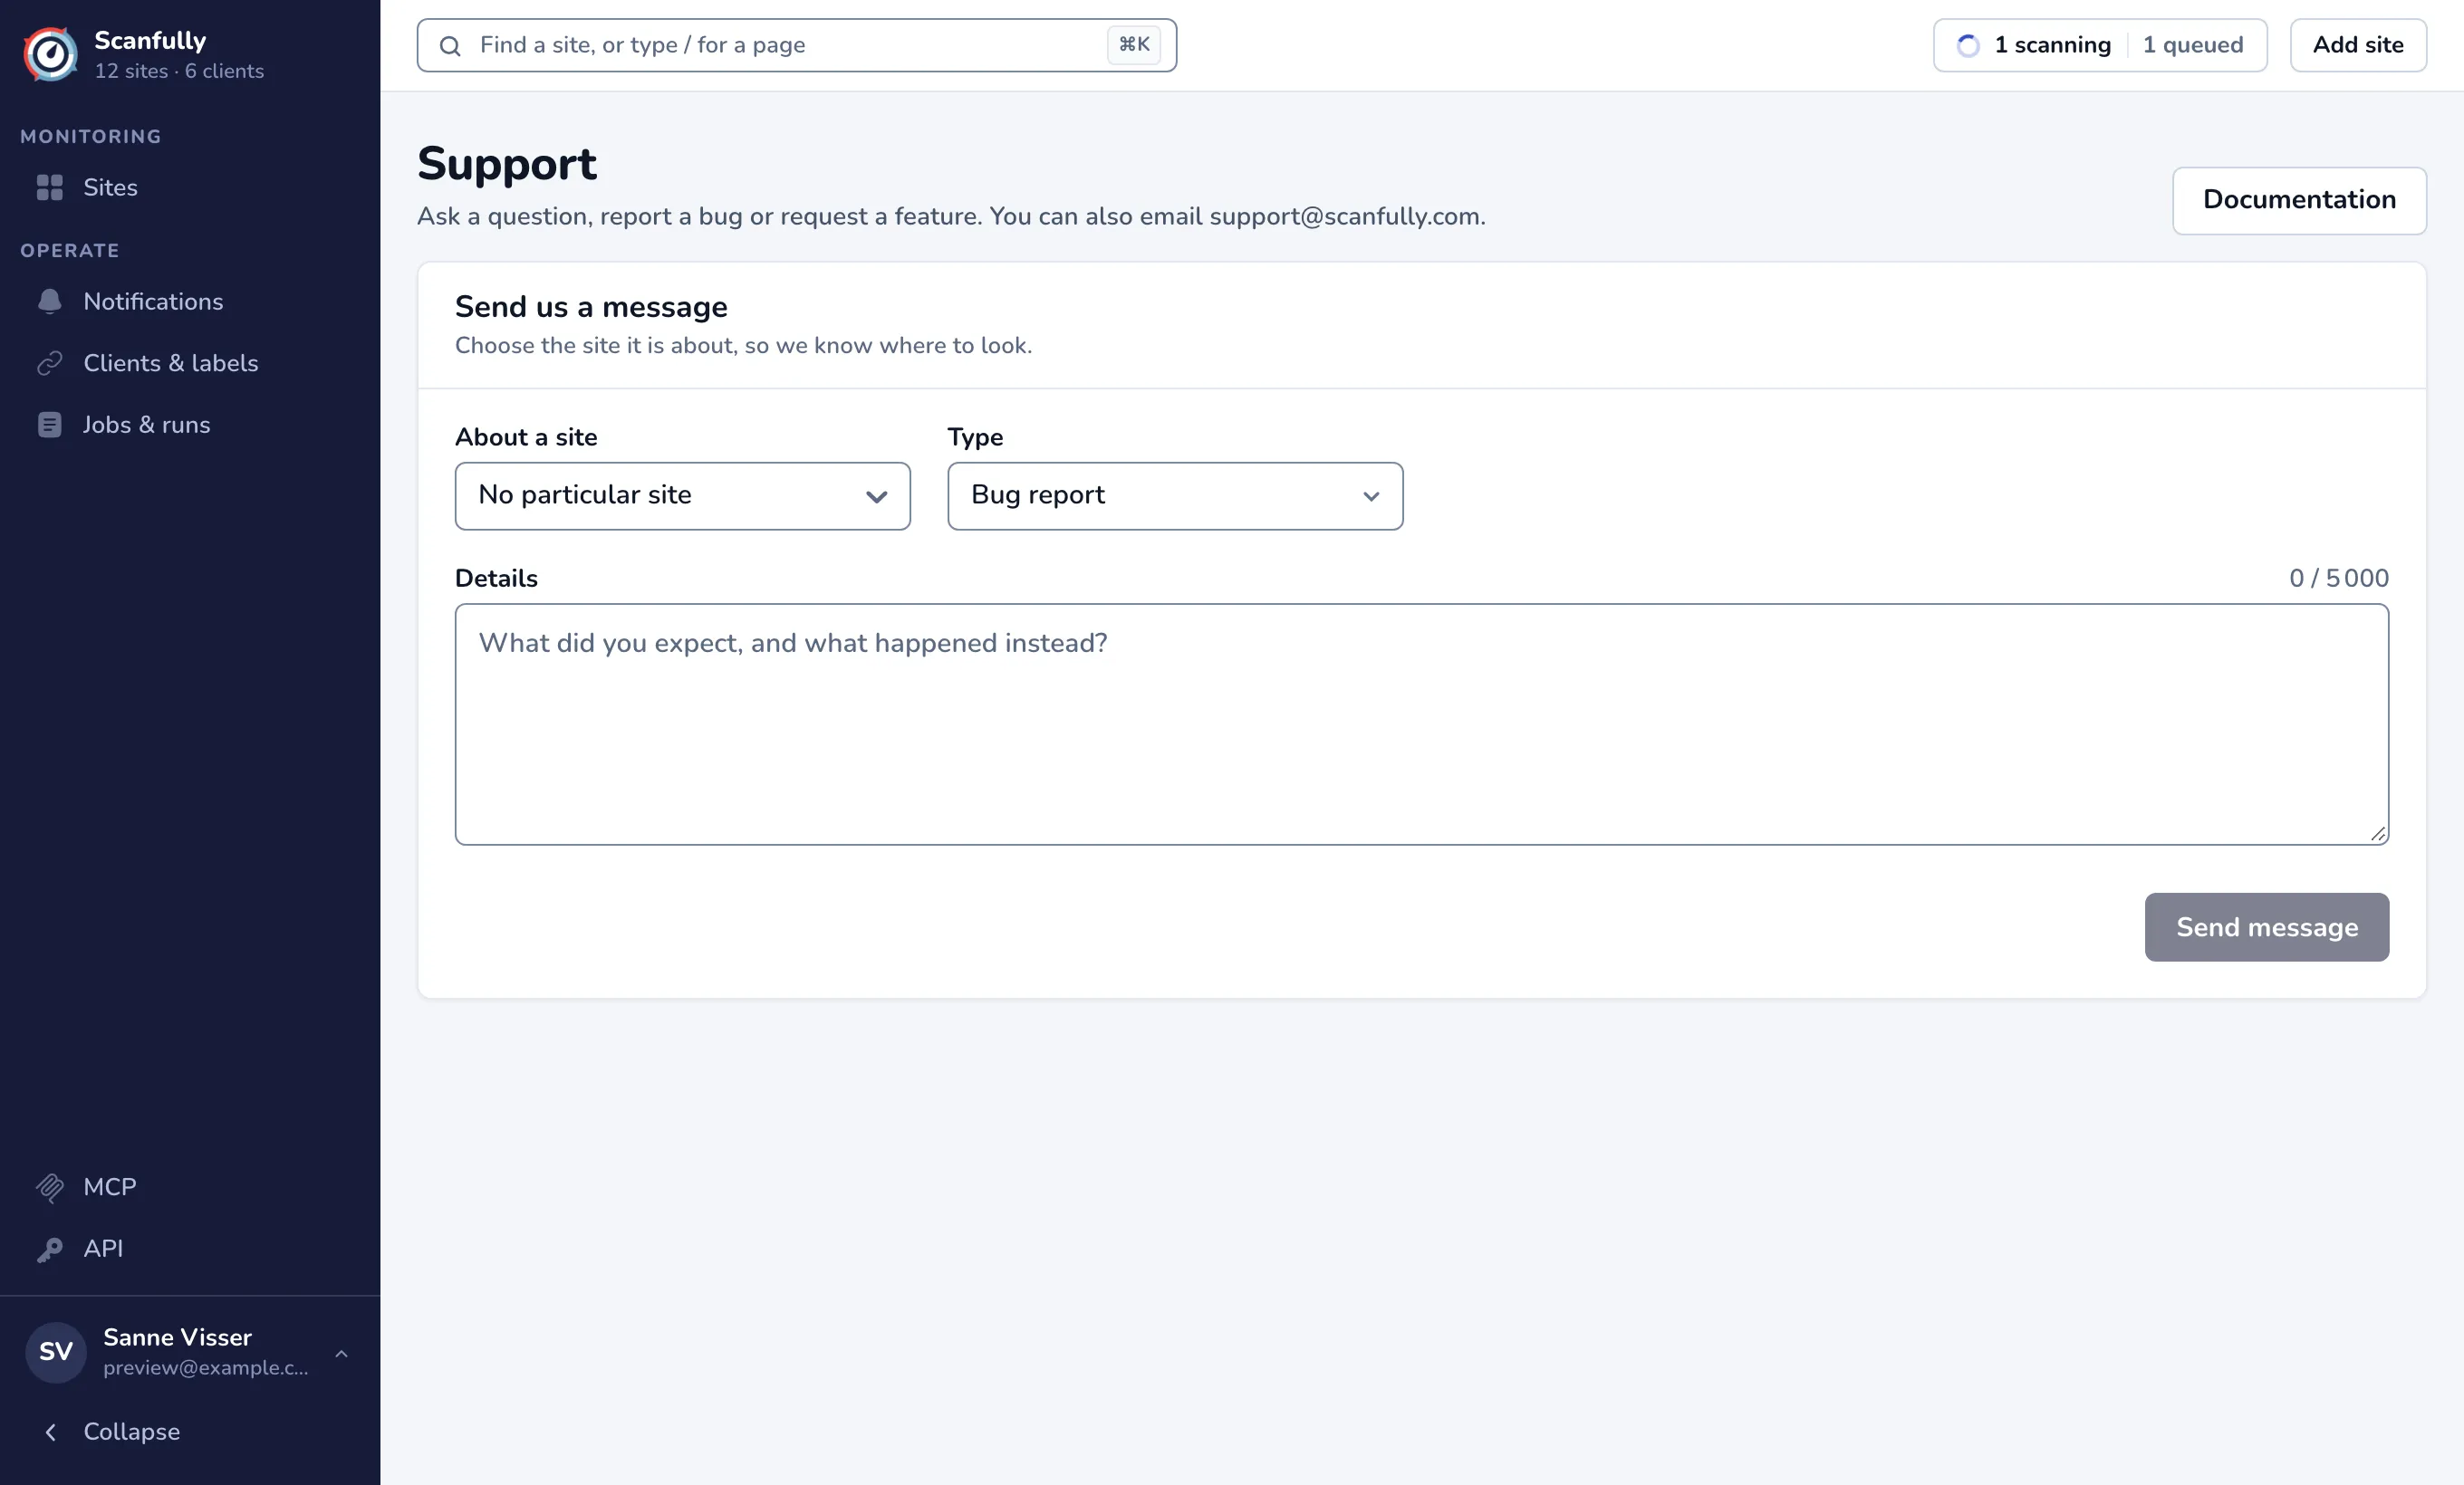The image size is (2464, 1485).
Task: Open API page from sidebar
Action: (x=190, y=1250)
